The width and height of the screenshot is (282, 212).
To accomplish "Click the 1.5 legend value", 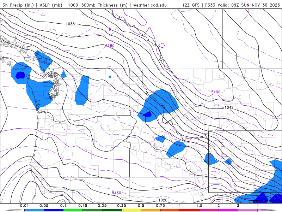I will 199,206.
